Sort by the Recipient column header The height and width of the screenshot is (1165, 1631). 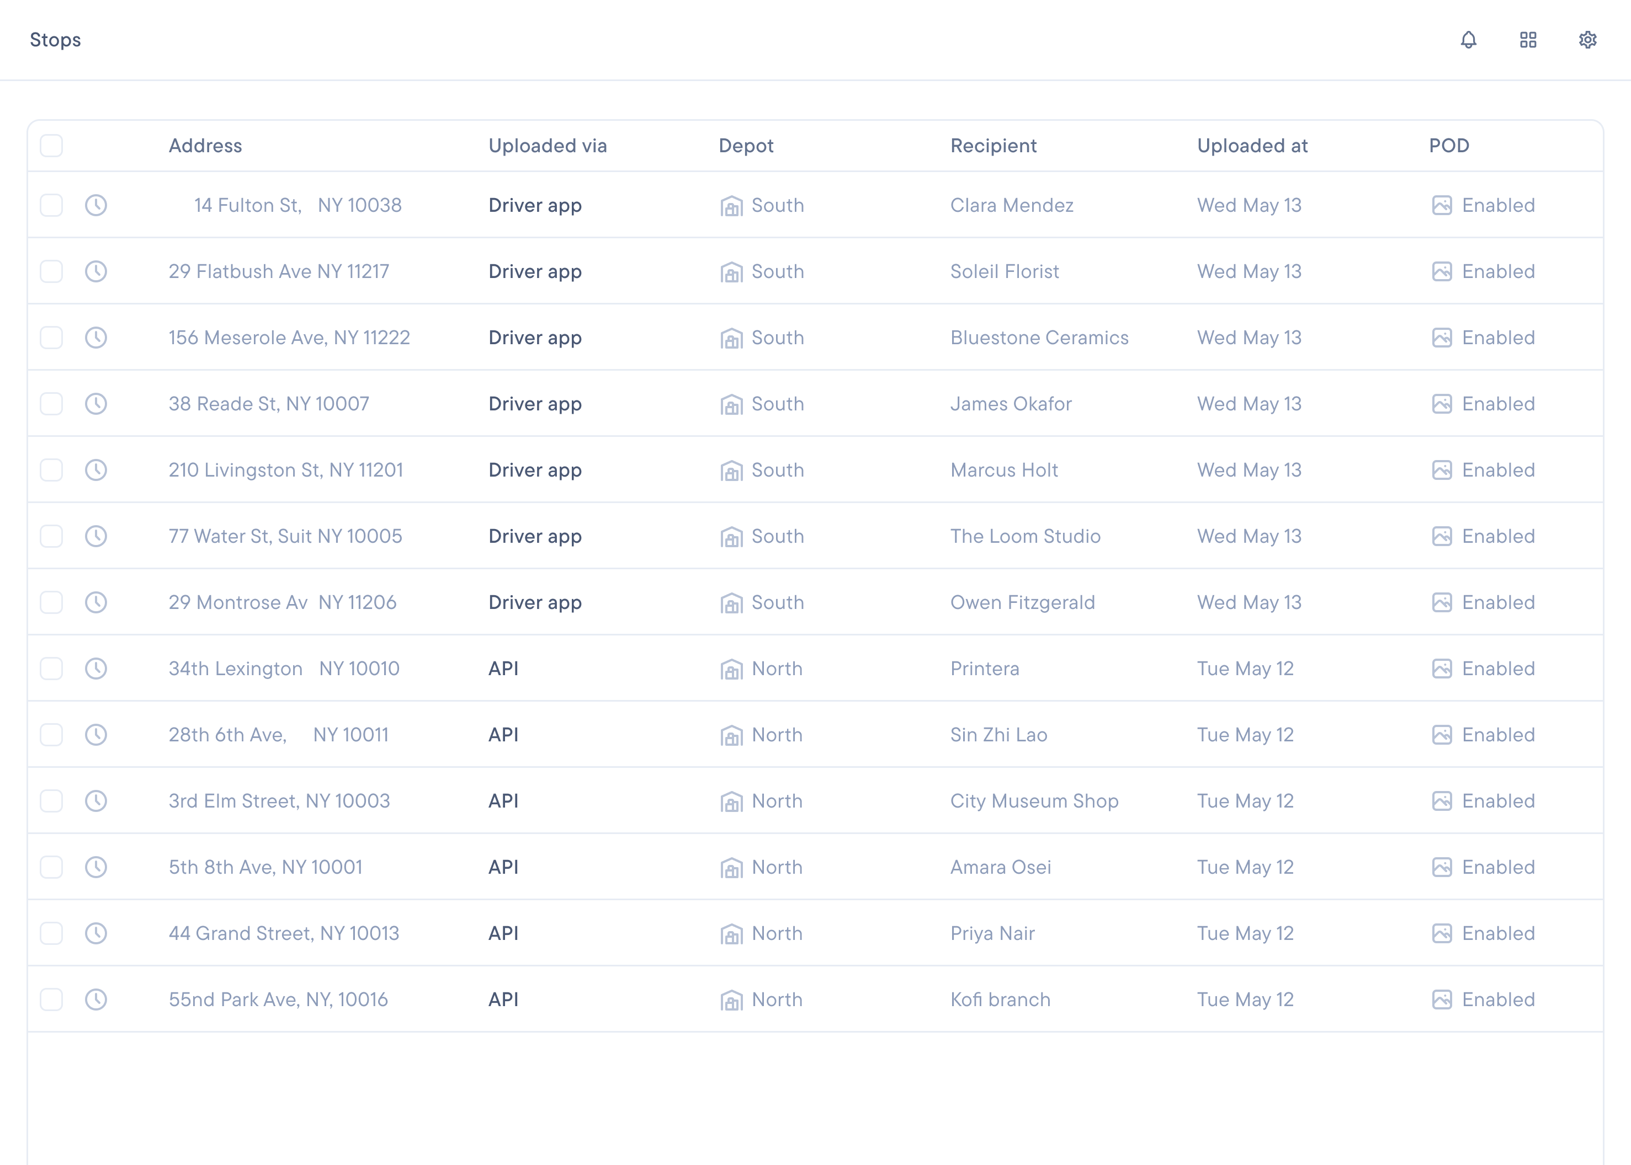[994, 146]
